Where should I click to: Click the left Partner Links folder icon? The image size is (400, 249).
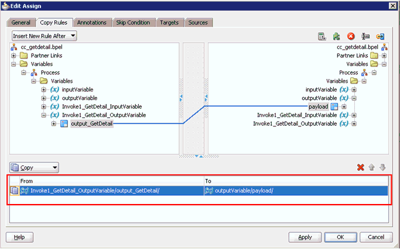tap(24, 56)
